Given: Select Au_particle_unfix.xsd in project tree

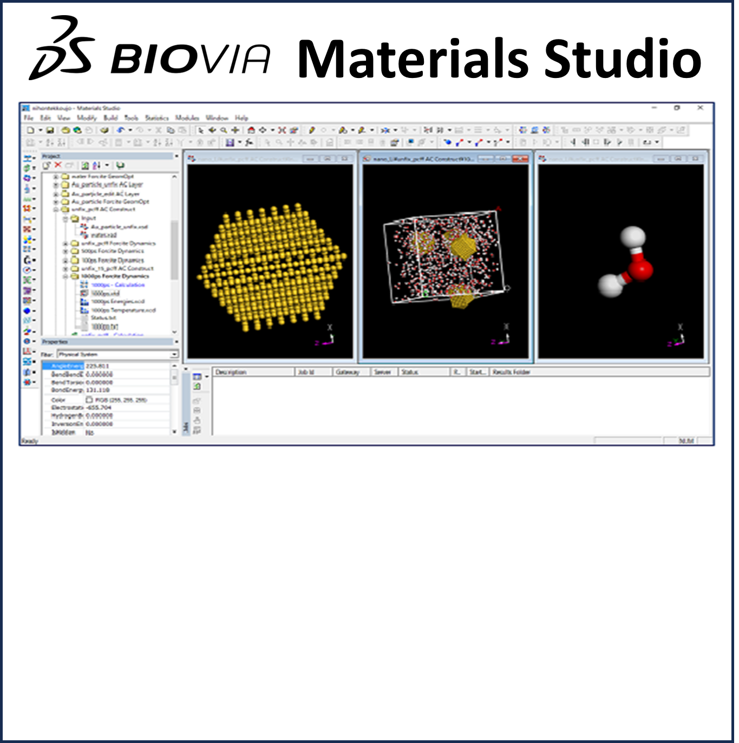Looking at the screenshot, I should coord(119,227).
